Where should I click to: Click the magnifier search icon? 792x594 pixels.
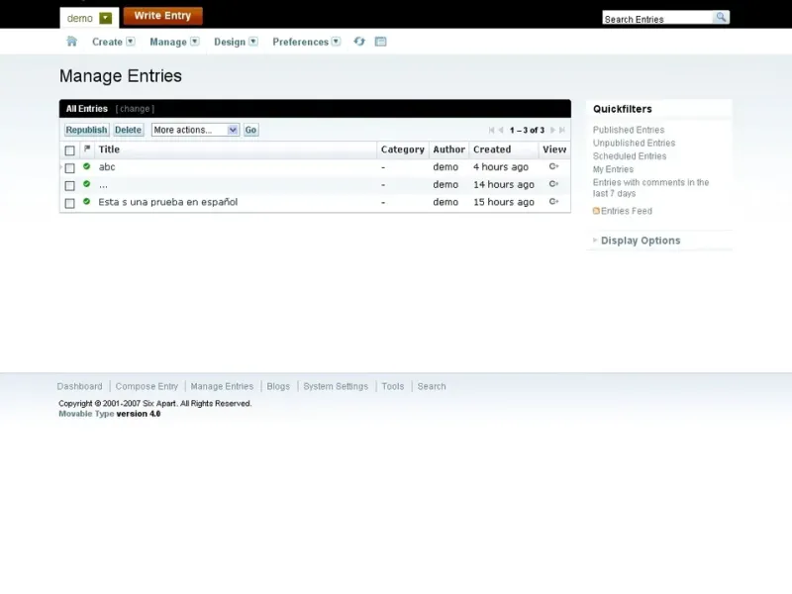(x=721, y=17)
